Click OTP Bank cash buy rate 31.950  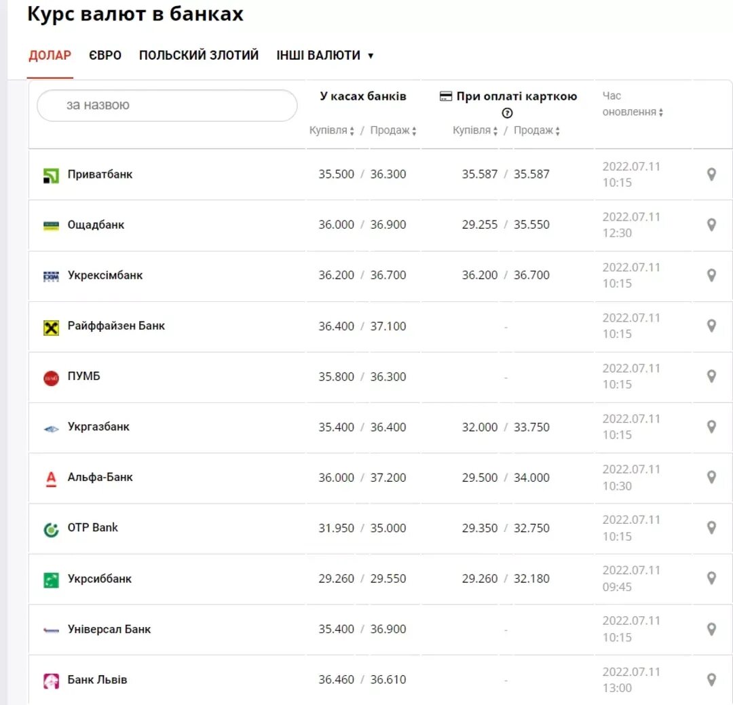pos(337,529)
